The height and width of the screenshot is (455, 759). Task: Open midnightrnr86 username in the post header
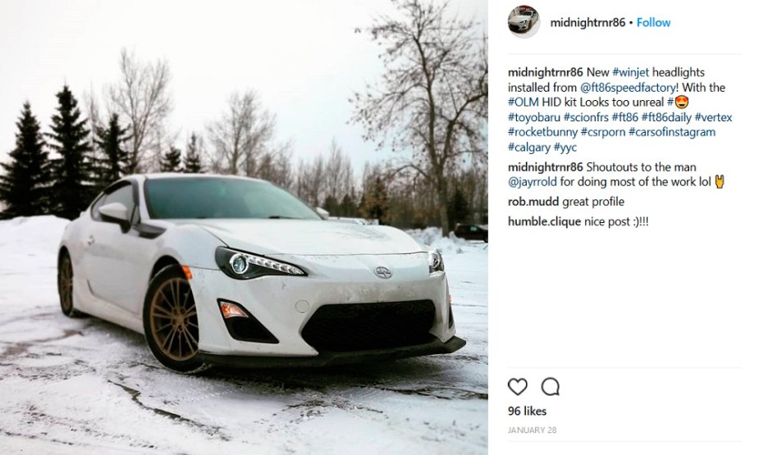coord(588,22)
